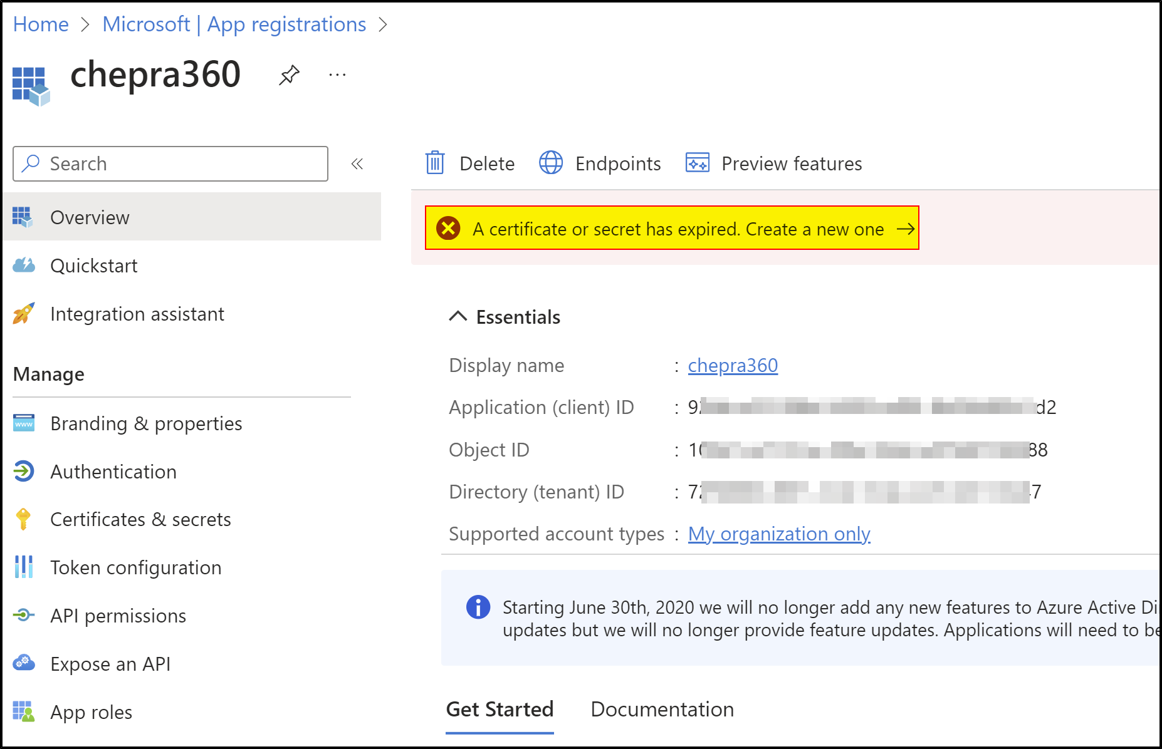Click the Preview features icon
Screen dimensions: 1162x749
698,163
